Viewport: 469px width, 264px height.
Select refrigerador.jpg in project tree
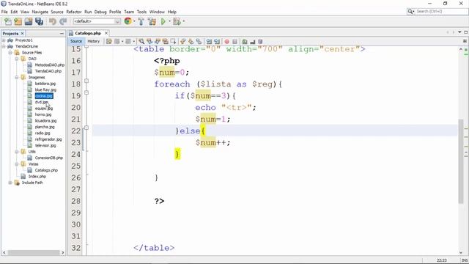[48, 139]
